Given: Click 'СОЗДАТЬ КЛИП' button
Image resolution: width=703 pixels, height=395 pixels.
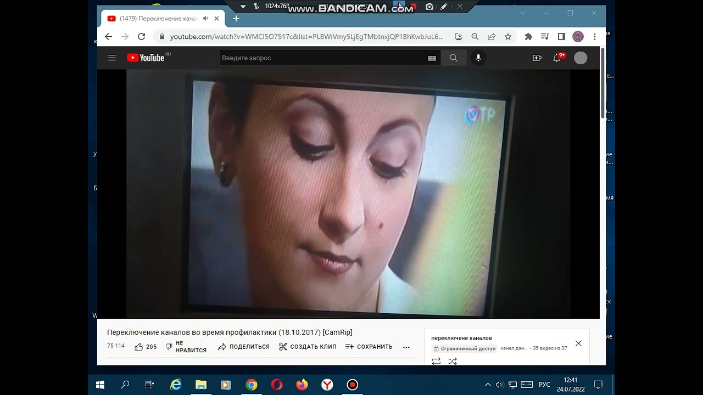Looking at the screenshot, I should pyautogui.click(x=308, y=347).
